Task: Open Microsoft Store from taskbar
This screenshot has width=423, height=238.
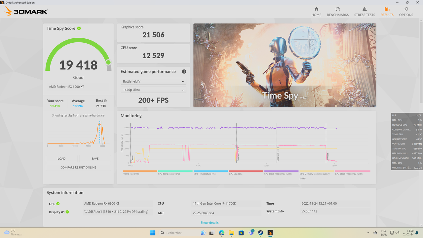Action: click(x=241, y=233)
